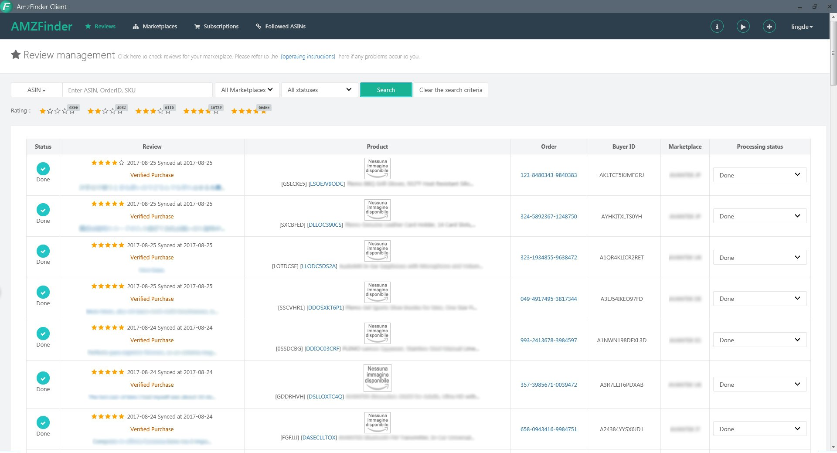Open ASIN link DSLLOXTC4Q

[x=326, y=396]
